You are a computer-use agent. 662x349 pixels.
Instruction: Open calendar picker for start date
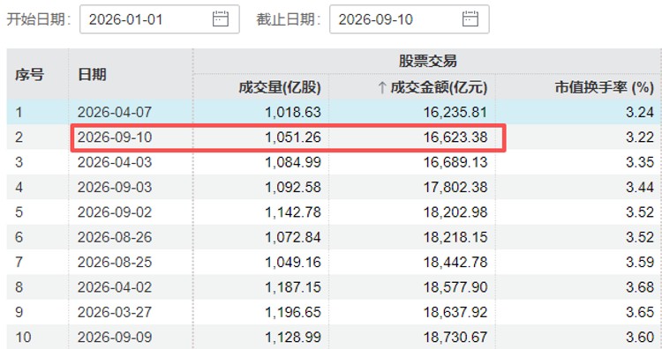[221, 19]
